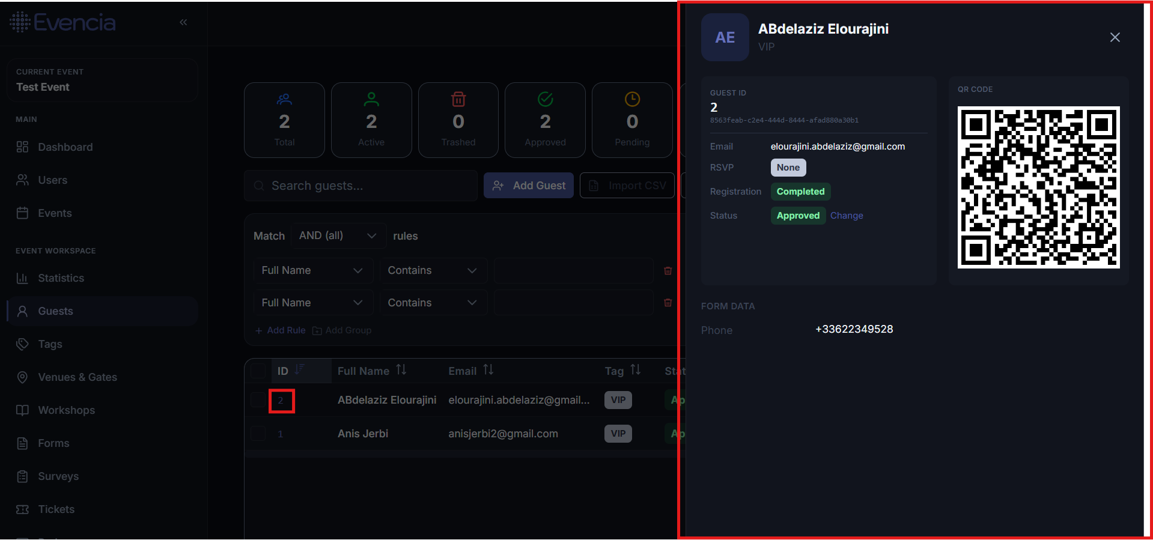Open guest ID 1 link
This screenshot has height=540, width=1153.
pyautogui.click(x=280, y=434)
